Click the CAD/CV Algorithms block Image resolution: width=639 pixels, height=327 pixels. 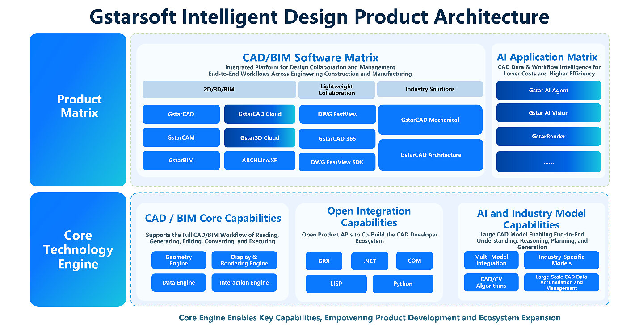[x=491, y=282]
